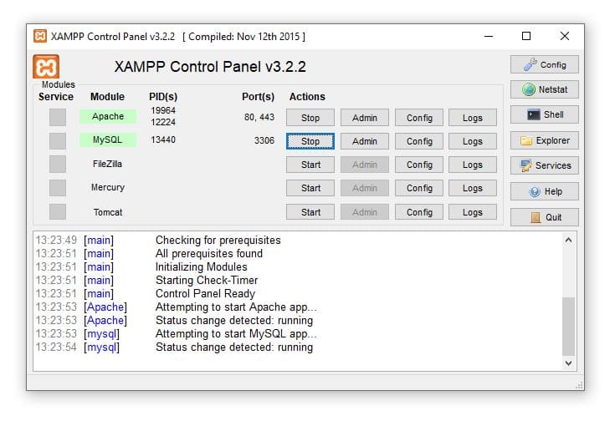Launch Netstat from the globe icon
Viewport: 615px width, 426px height.
coord(544,89)
